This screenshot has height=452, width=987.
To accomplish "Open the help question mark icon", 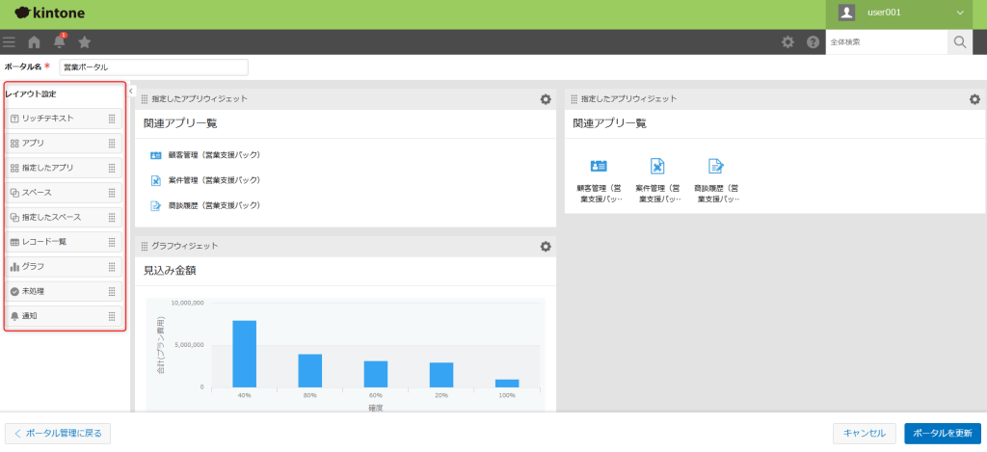I will point(813,42).
